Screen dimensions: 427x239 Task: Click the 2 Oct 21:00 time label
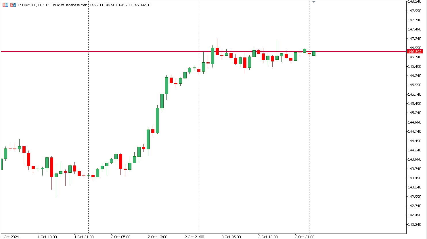tap(194, 237)
